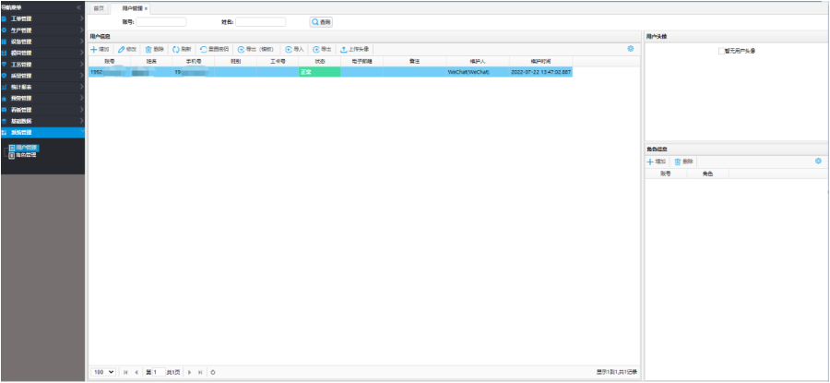Image resolution: width=830 pixels, height=383 pixels.
Task: Switch to the 首页 tab
Action: 100,7
